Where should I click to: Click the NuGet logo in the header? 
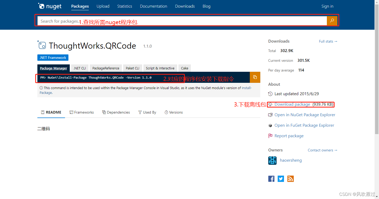click(x=50, y=6)
